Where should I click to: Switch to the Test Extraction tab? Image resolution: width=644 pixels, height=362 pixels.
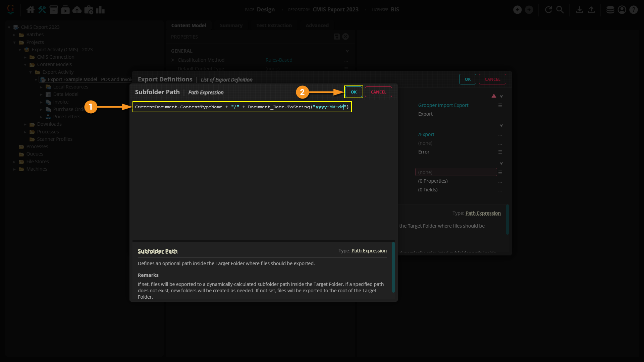[274, 25]
